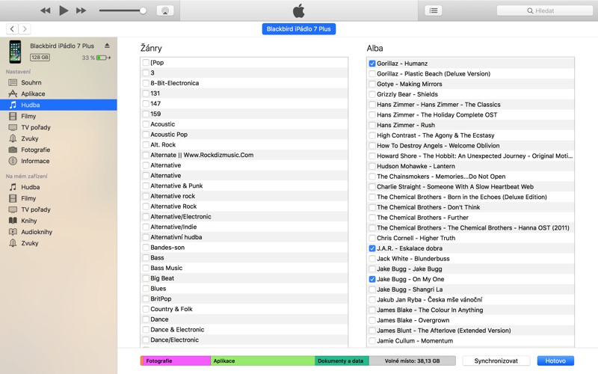
Task: Open TV pořady under Nastavení
Action: [35, 127]
